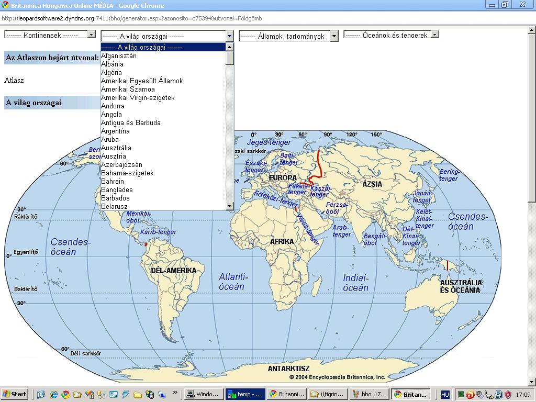Viewport: 536px width, 402px height.
Task: Choose Belarusz from the list
Action: [x=163, y=206]
